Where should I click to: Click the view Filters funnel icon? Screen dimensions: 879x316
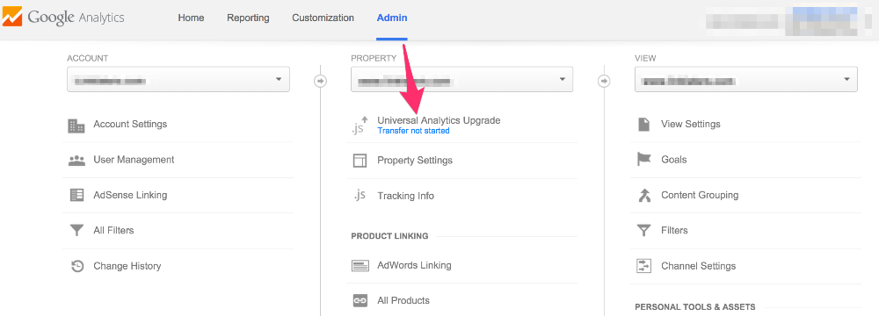point(644,230)
